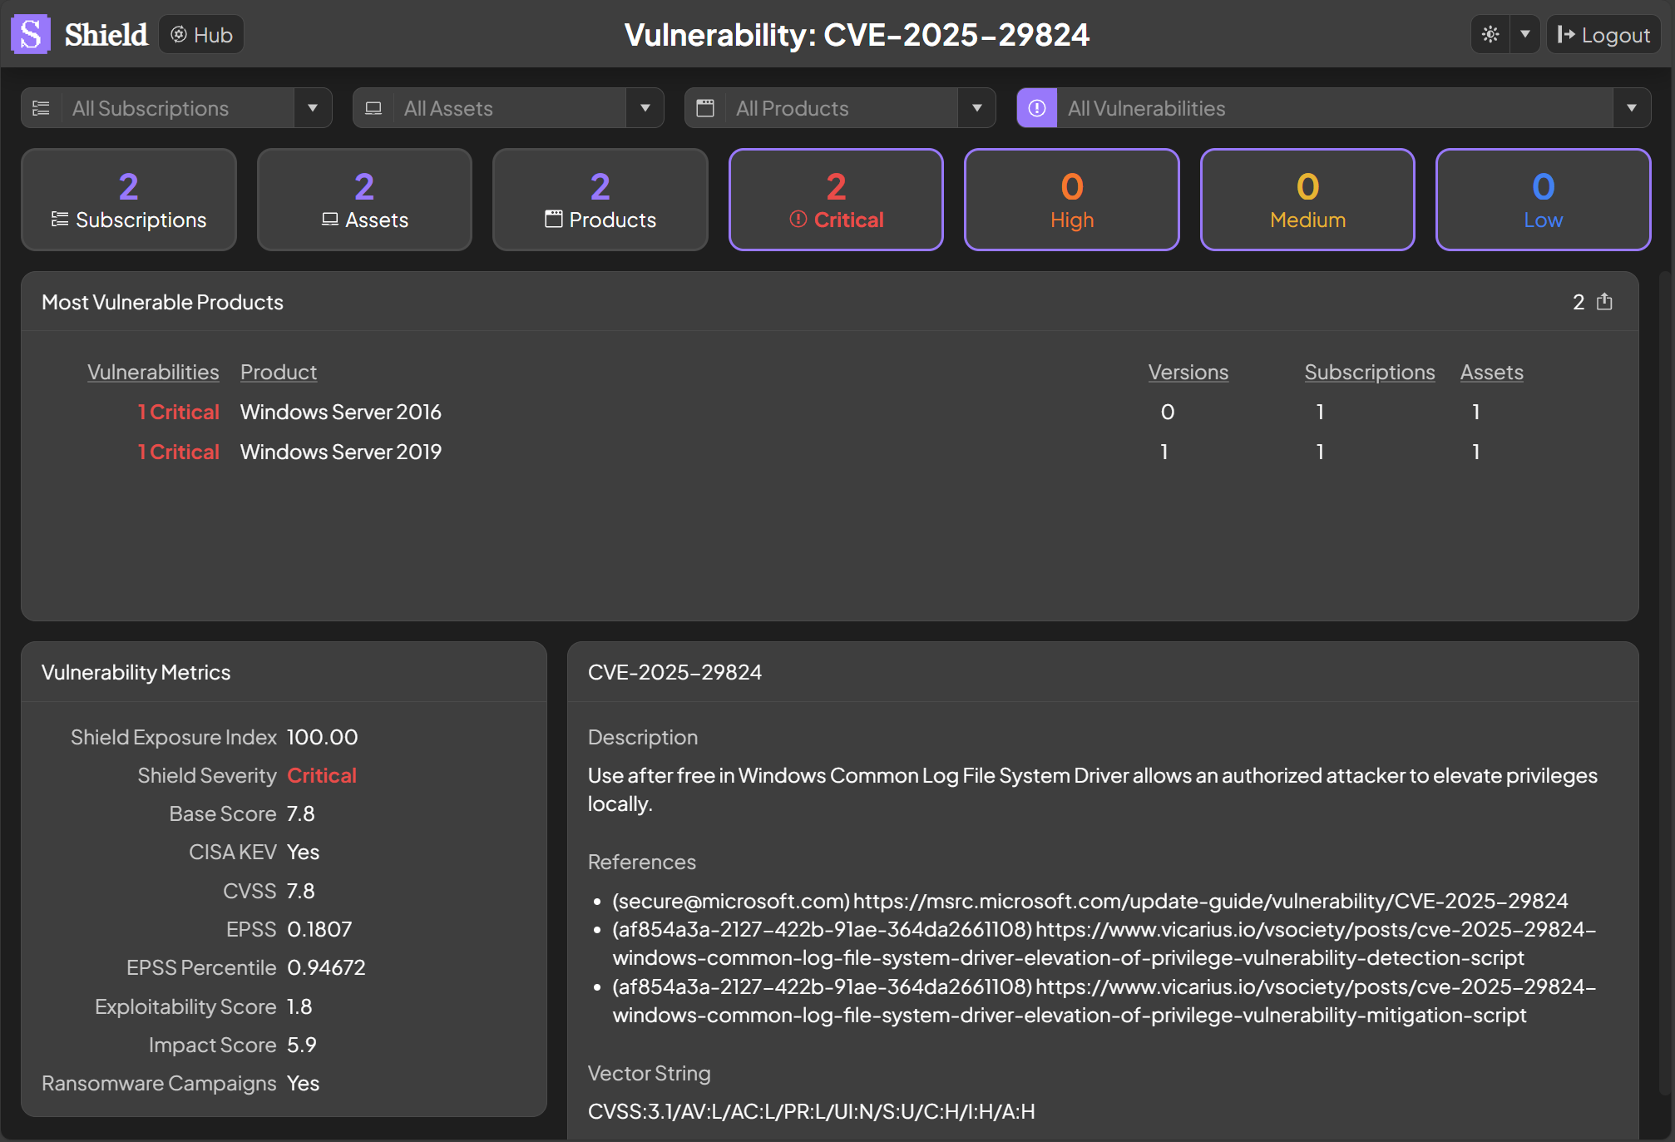Click the laptop icon in assets filter
The image size is (1675, 1142).
coord(373,108)
